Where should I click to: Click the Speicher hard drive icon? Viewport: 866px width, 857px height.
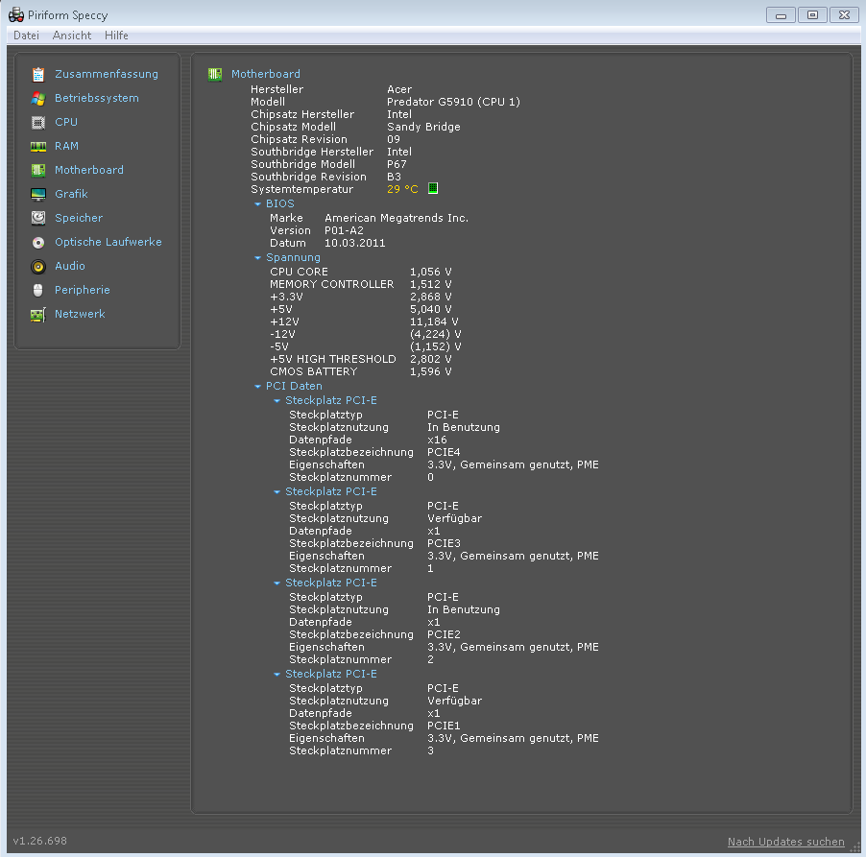[x=38, y=218]
